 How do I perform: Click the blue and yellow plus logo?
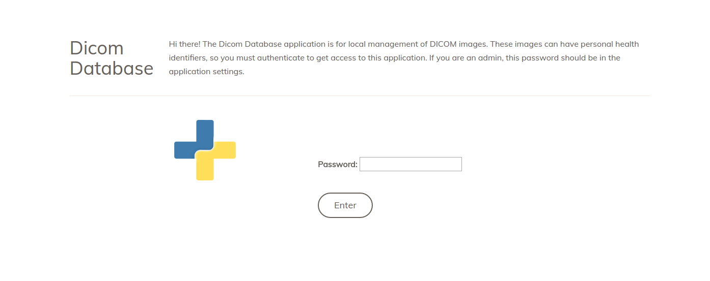205,150
